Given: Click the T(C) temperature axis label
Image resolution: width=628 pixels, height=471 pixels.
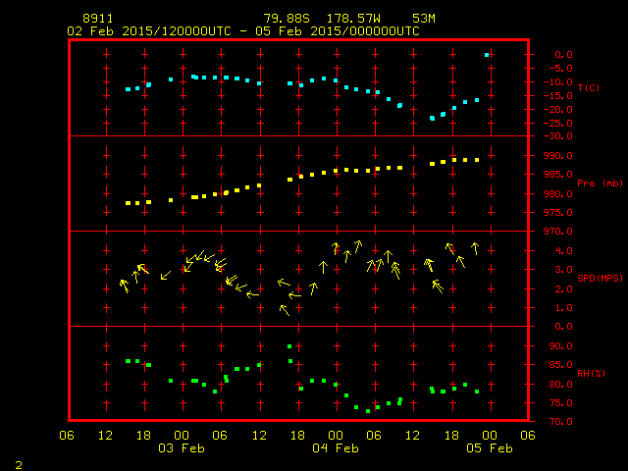Looking at the screenshot, I should 588,88.
